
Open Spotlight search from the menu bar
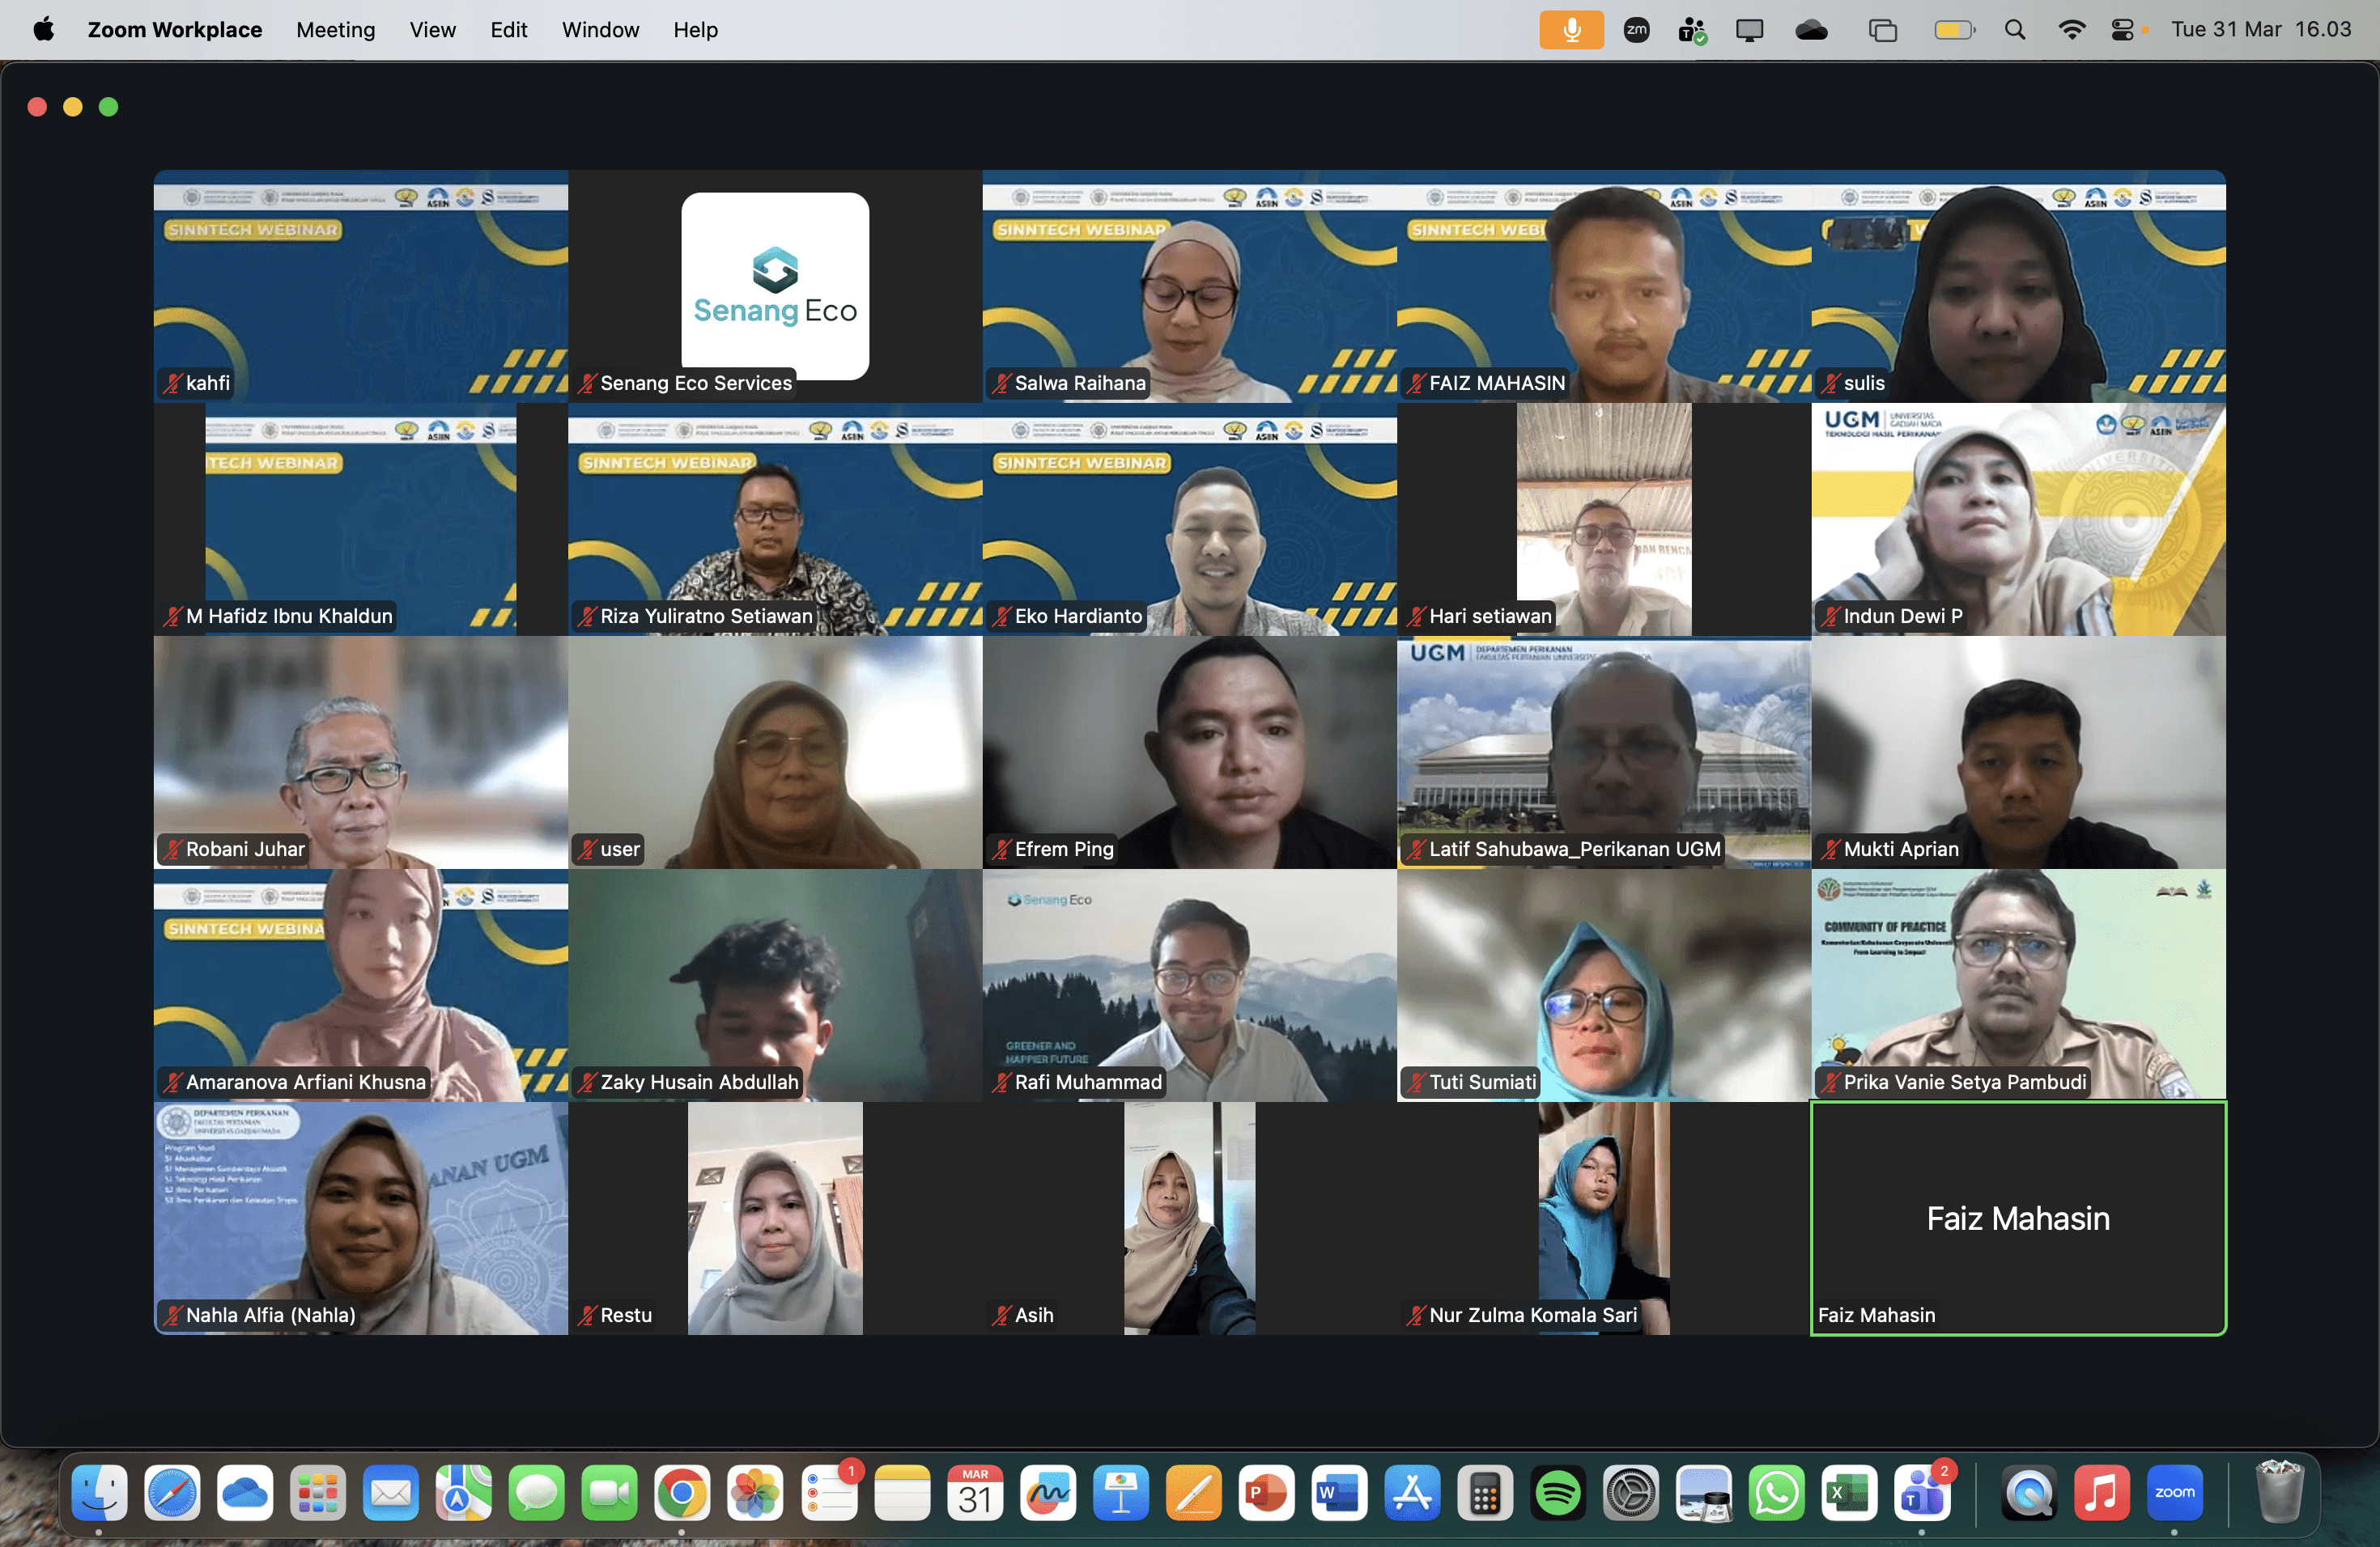pyautogui.click(x=2016, y=29)
